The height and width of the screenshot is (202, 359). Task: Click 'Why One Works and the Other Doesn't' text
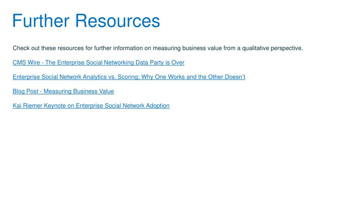click(193, 77)
